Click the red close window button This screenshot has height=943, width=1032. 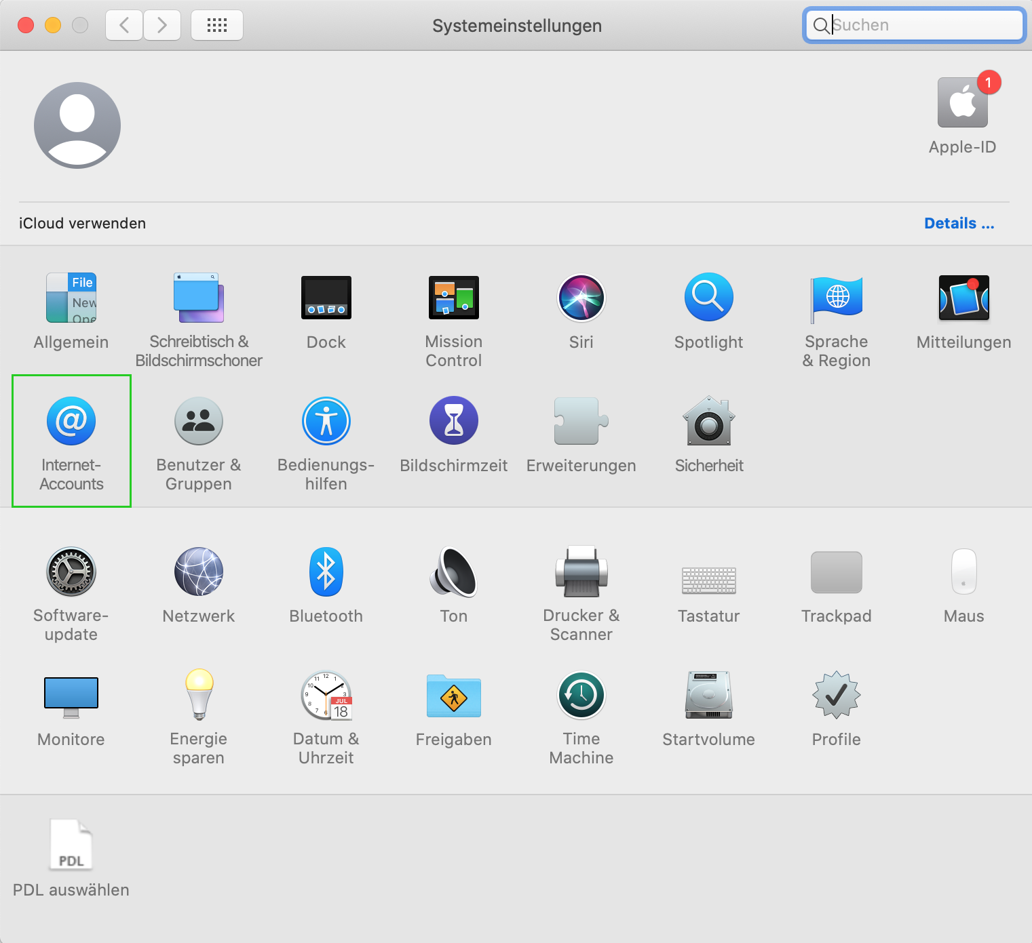(26, 25)
